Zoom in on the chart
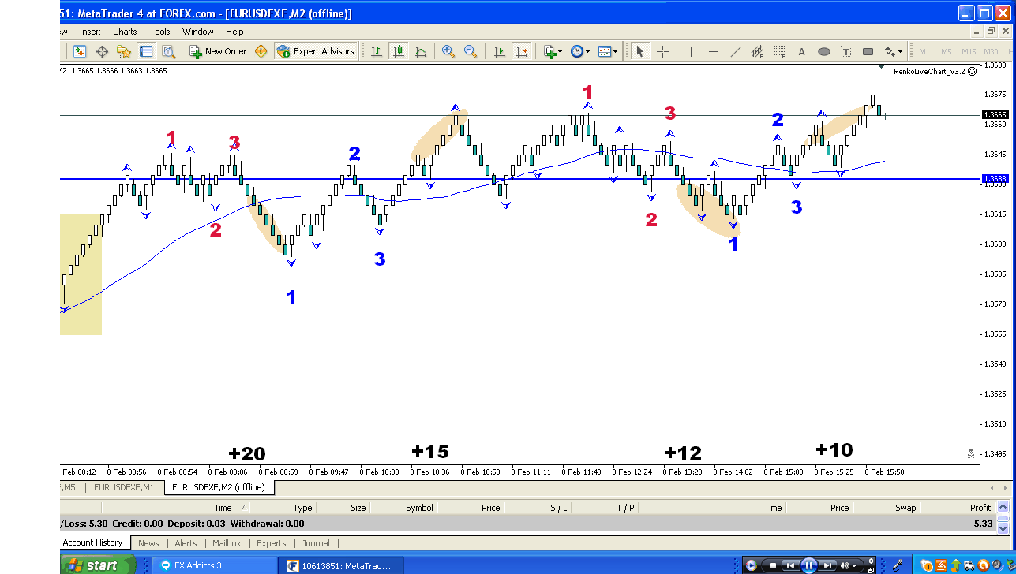Viewport: 1016px width, 574px height. point(448,51)
